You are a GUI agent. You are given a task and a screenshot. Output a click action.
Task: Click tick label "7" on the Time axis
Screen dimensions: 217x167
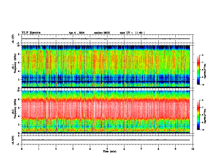tap(141, 149)
